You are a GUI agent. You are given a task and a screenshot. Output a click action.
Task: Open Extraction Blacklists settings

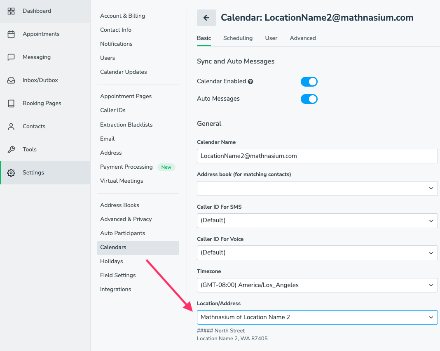coord(126,125)
